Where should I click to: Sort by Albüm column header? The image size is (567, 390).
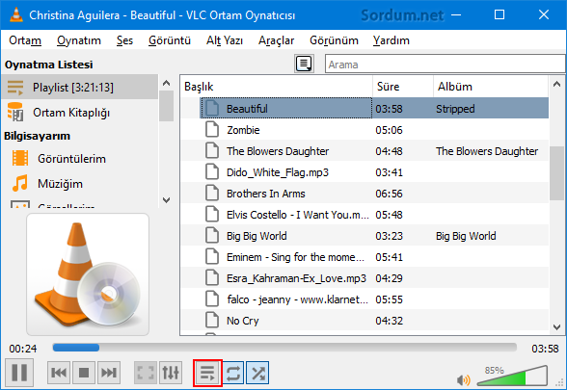[x=491, y=87]
